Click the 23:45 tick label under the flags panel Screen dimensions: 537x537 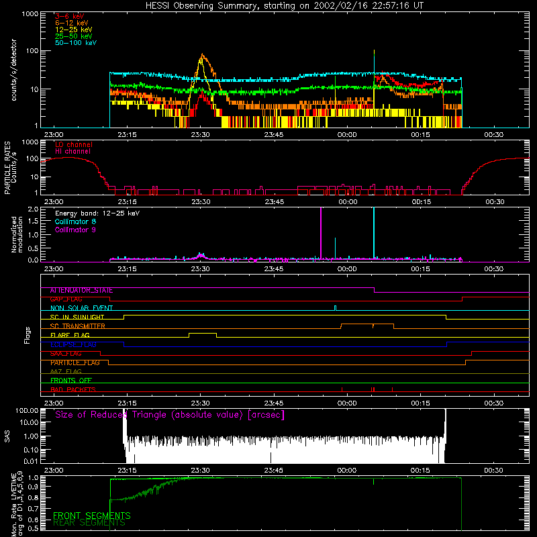[274, 403]
